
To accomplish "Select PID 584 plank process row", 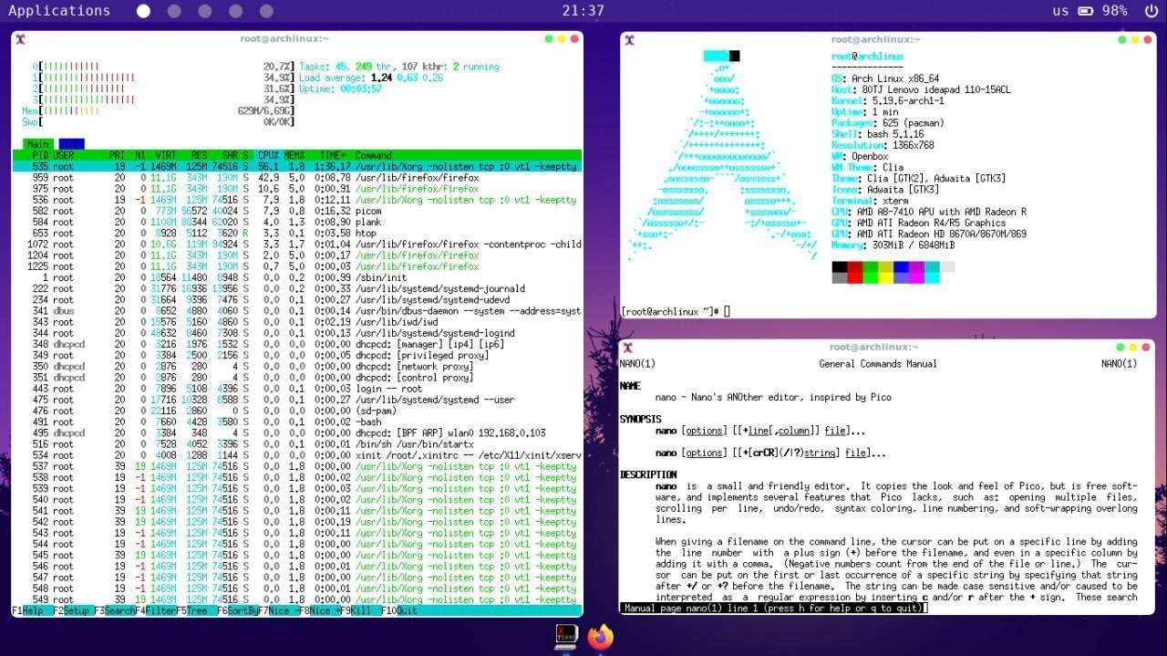I will pyautogui.click(x=296, y=222).
